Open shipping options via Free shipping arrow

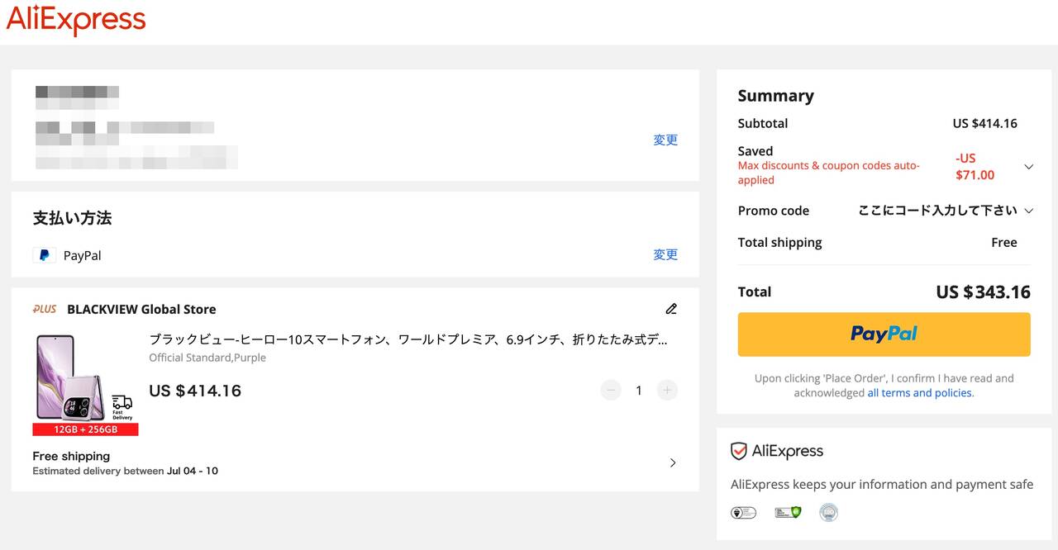(672, 462)
